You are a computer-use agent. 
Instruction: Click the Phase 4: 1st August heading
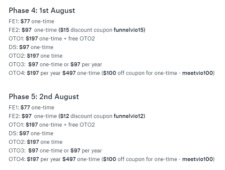point(42,11)
